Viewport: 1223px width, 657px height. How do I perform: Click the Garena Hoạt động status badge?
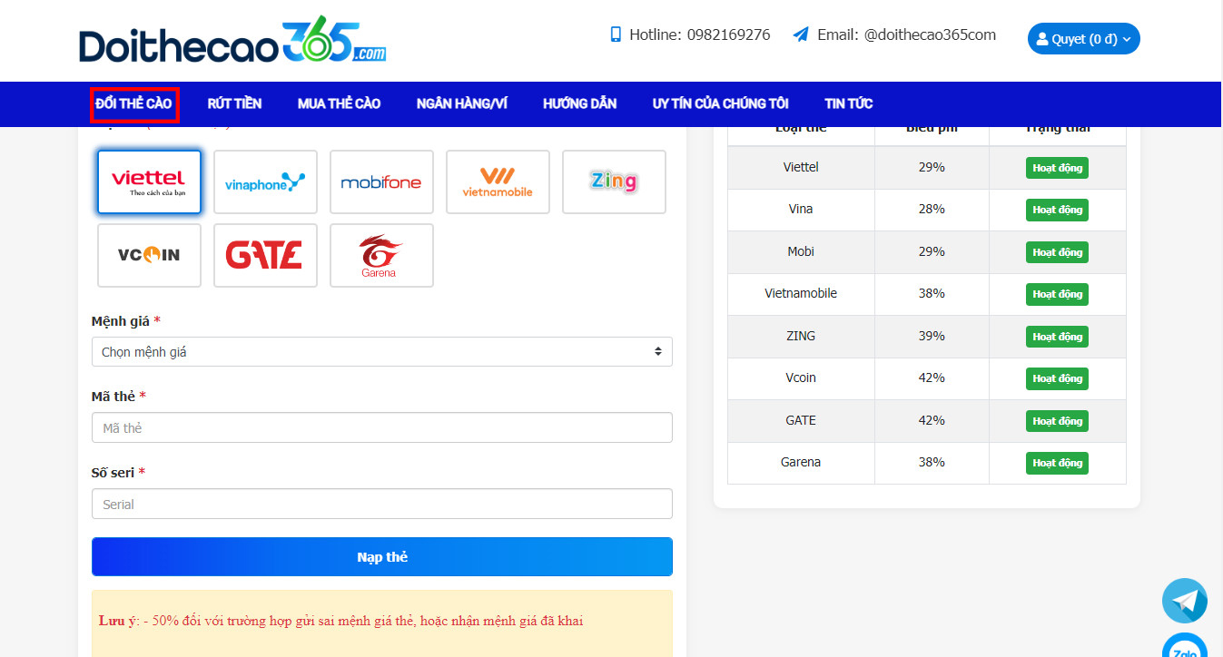[x=1057, y=463]
